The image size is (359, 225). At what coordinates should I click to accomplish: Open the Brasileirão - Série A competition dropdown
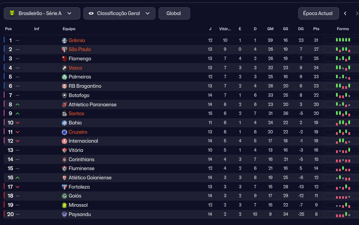click(42, 13)
